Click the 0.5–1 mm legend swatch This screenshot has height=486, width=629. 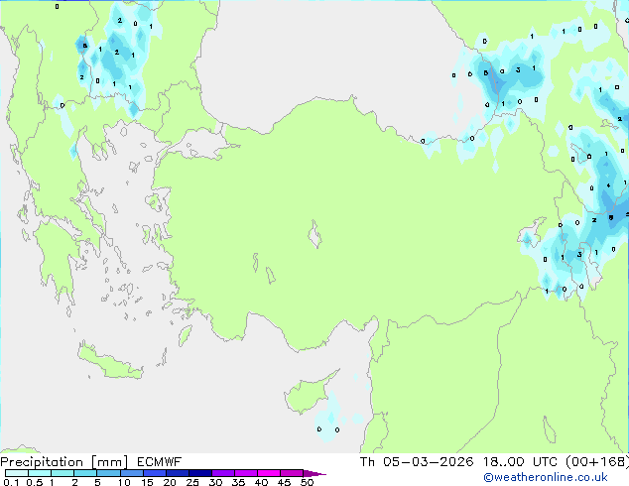tap(40, 473)
